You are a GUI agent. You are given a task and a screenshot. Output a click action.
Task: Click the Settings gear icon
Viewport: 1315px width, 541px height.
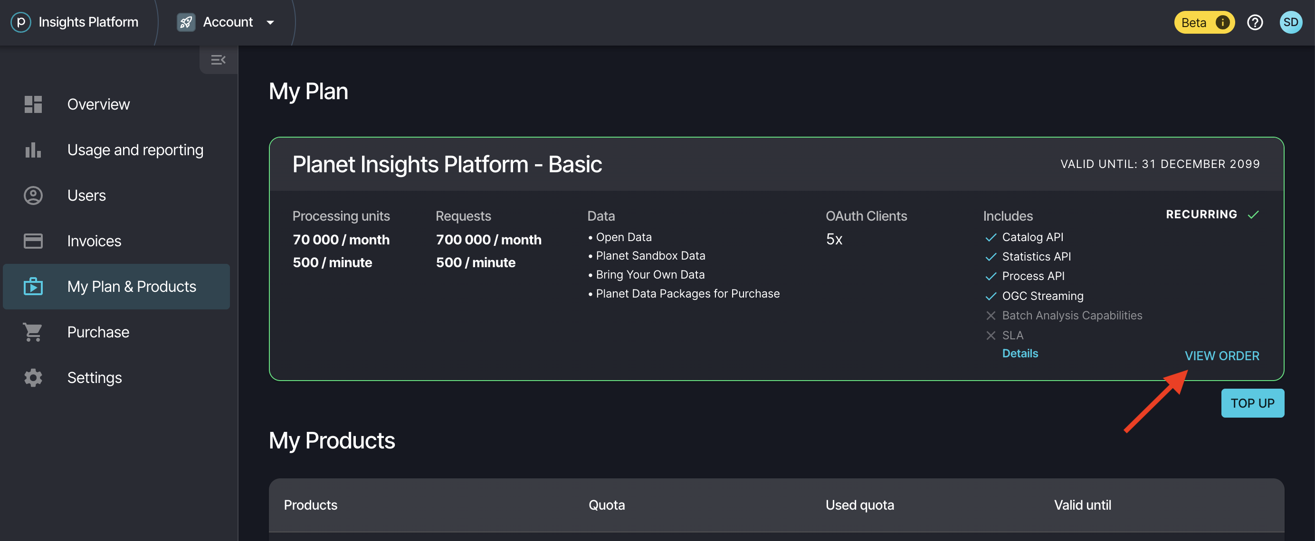[33, 377]
